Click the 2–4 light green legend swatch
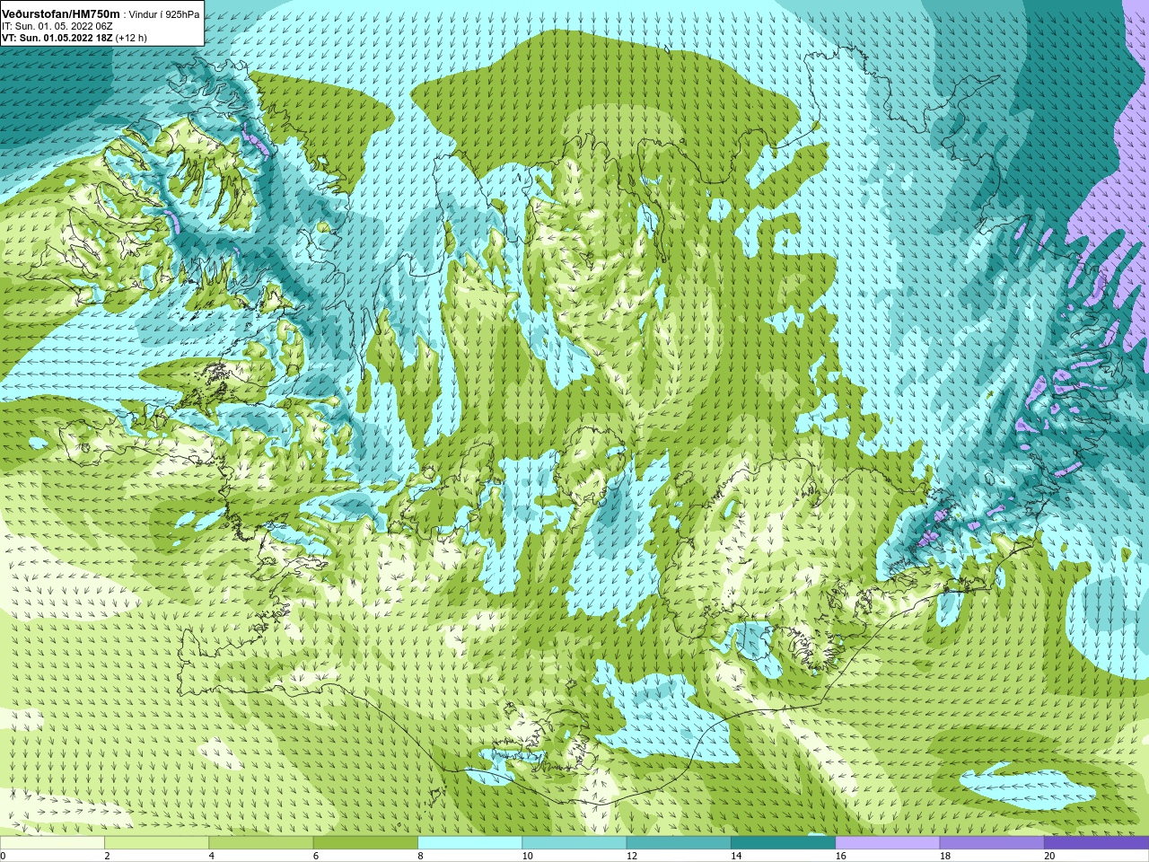 click(156, 843)
